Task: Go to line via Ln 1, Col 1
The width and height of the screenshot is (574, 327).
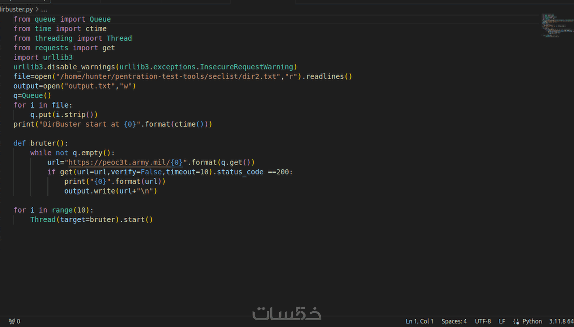Action: (419, 321)
